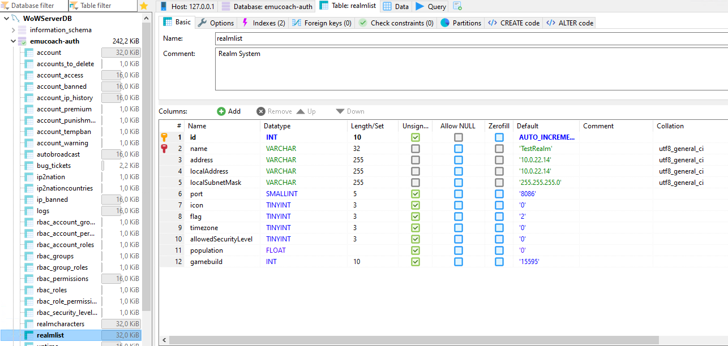Click the Database filter funnel icon
Screen dimensions: 728x346
click(5, 6)
